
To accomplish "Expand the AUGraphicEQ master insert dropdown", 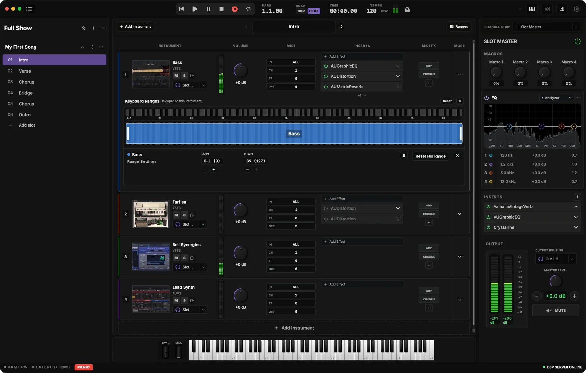I will pos(576,217).
